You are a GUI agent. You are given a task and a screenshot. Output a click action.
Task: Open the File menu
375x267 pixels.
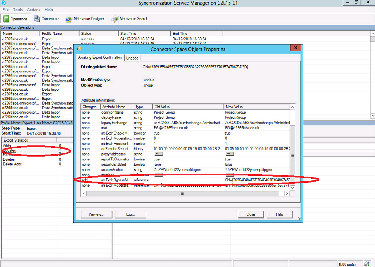[6, 10]
